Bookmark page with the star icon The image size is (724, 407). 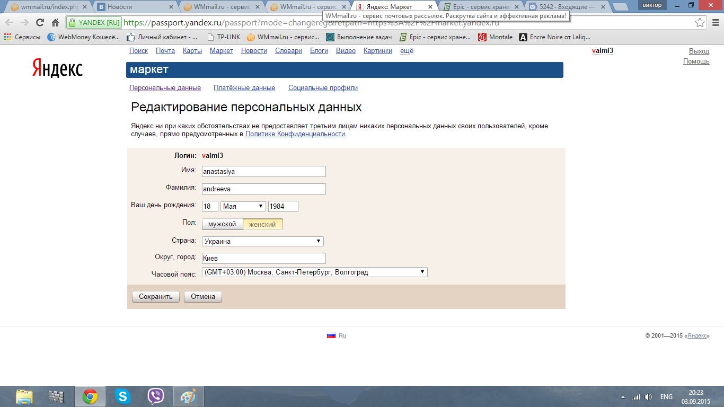pos(700,23)
